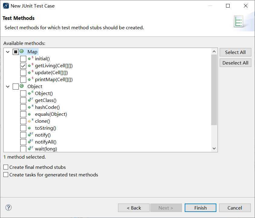The image size is (255, 218).
Task: Click the notify() method icon
Action: pyautogui.click(x=30, y=134)
